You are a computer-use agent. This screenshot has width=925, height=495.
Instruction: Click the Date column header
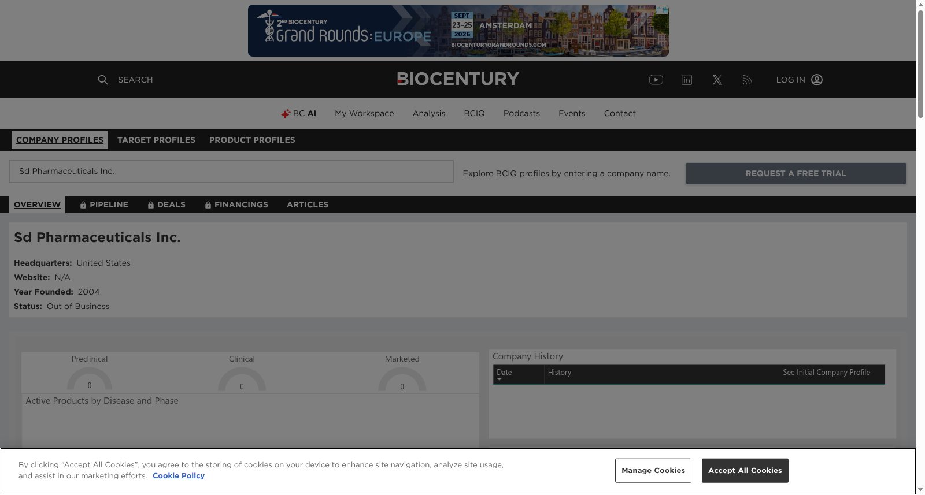[504, 373]
